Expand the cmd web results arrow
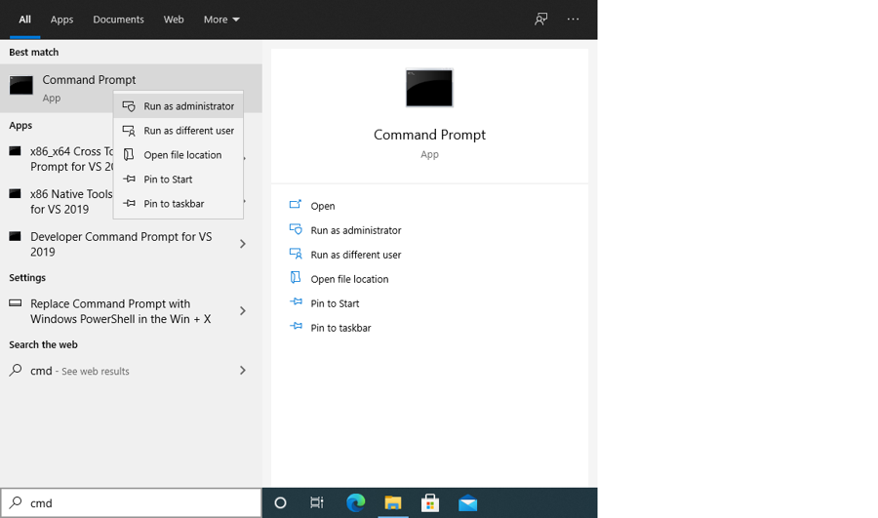 click(243, 370)
